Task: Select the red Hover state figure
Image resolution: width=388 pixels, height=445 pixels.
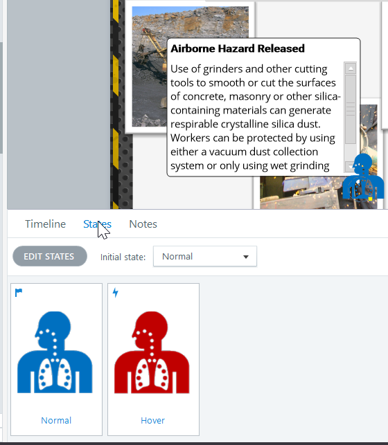Action: click(x=152, y=352)
